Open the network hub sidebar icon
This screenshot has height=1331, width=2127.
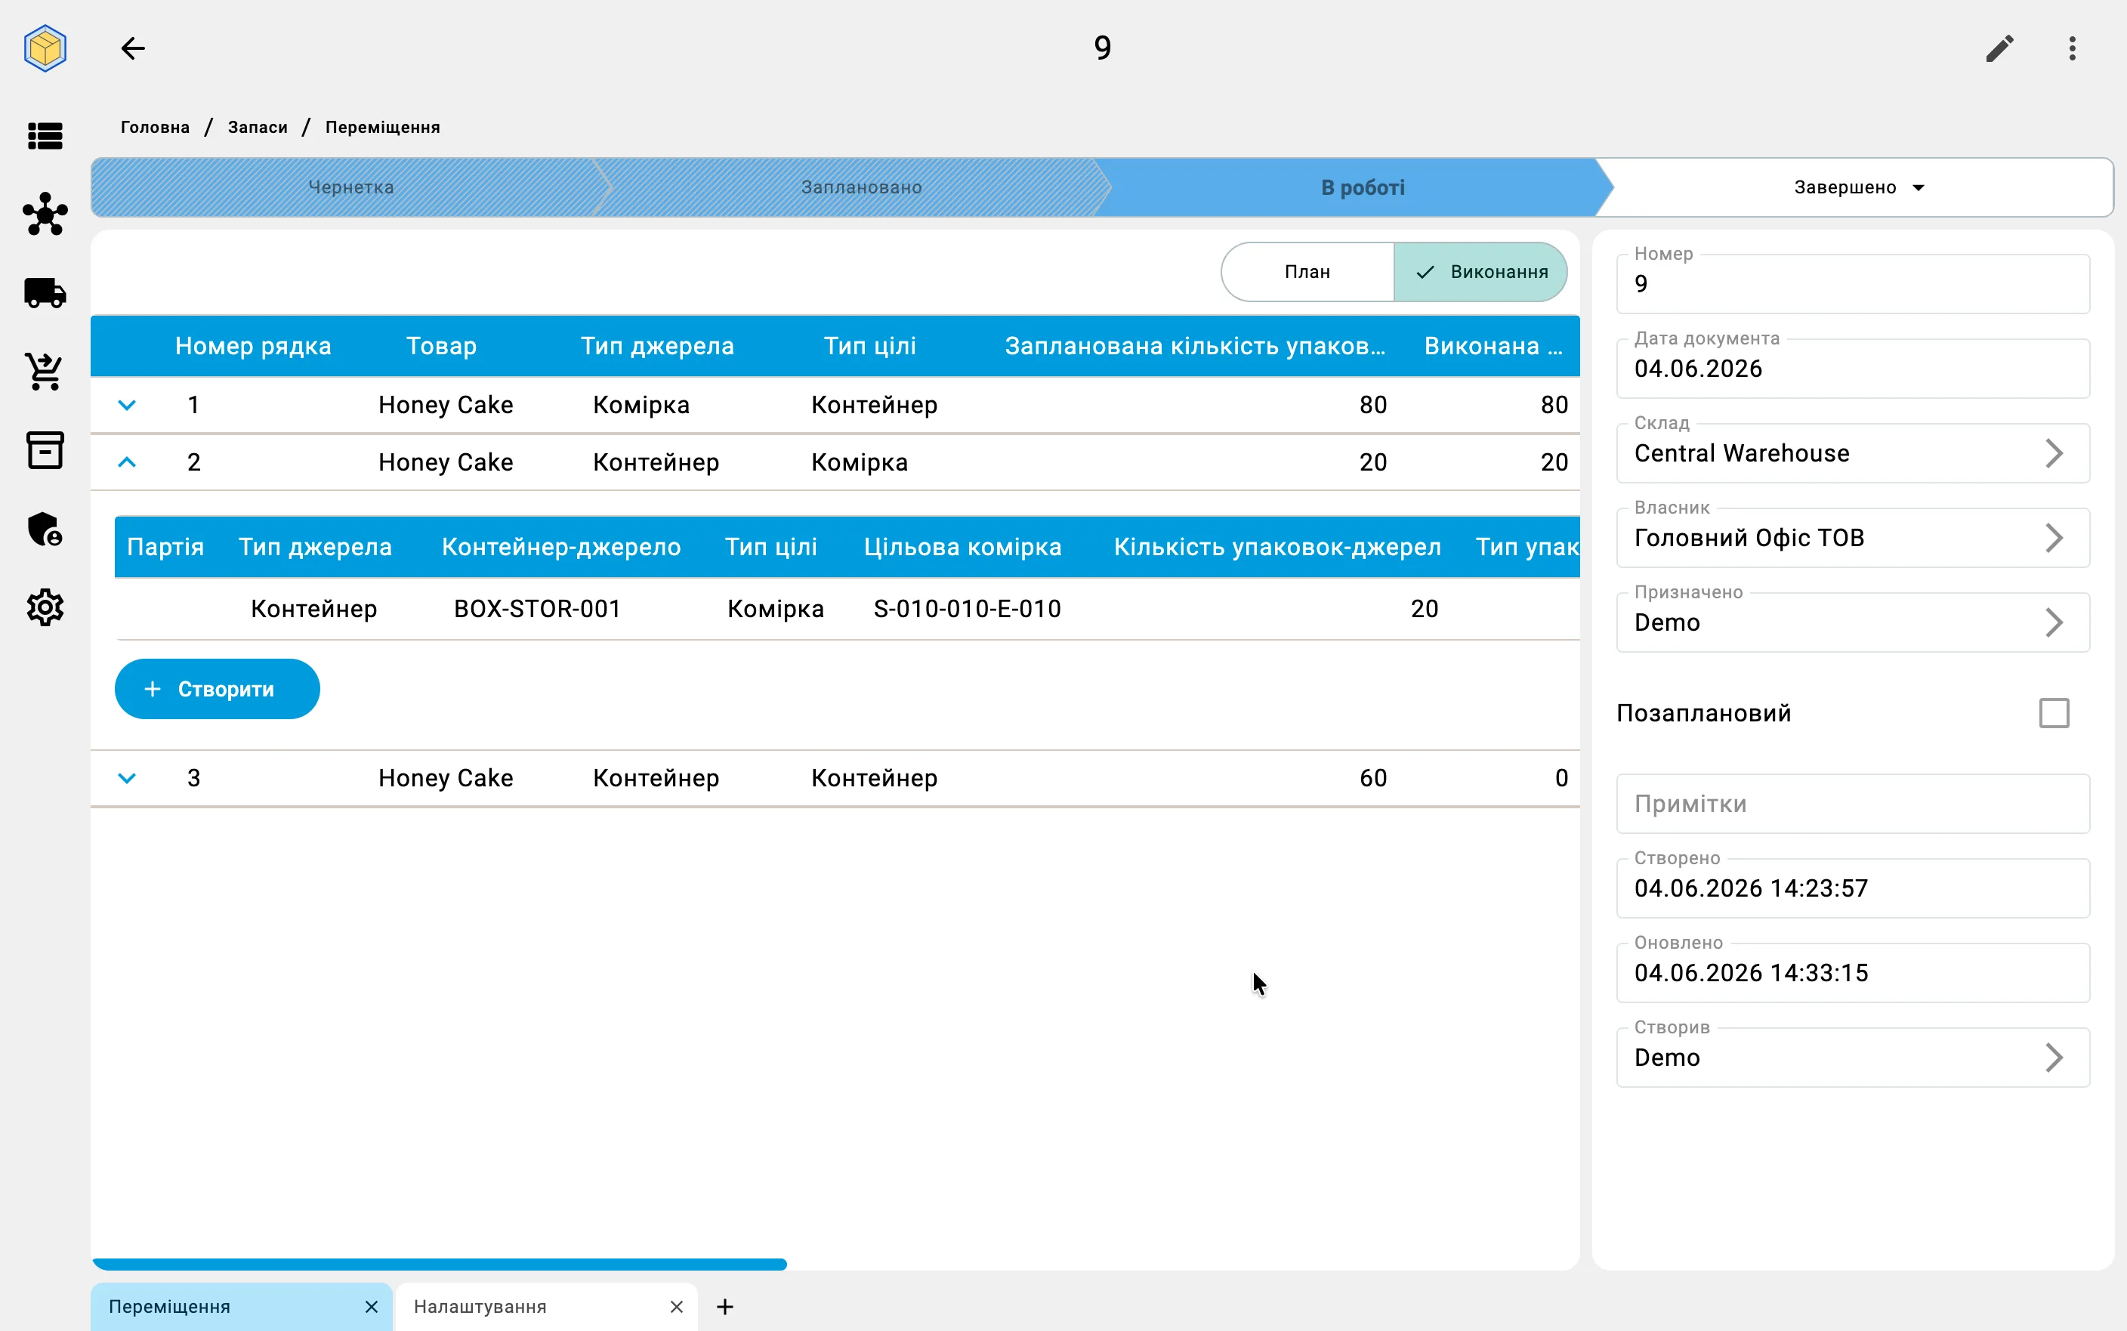[45, 214]
